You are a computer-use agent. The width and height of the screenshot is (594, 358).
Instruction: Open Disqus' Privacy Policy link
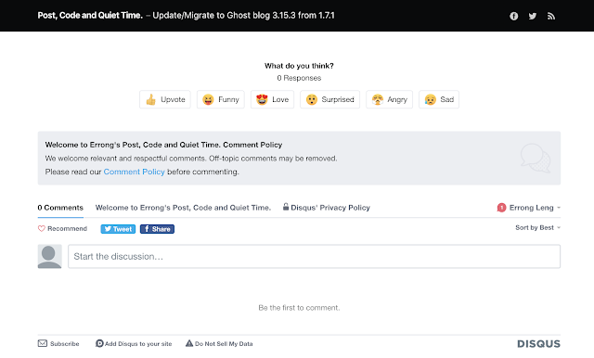click(326, 208)
